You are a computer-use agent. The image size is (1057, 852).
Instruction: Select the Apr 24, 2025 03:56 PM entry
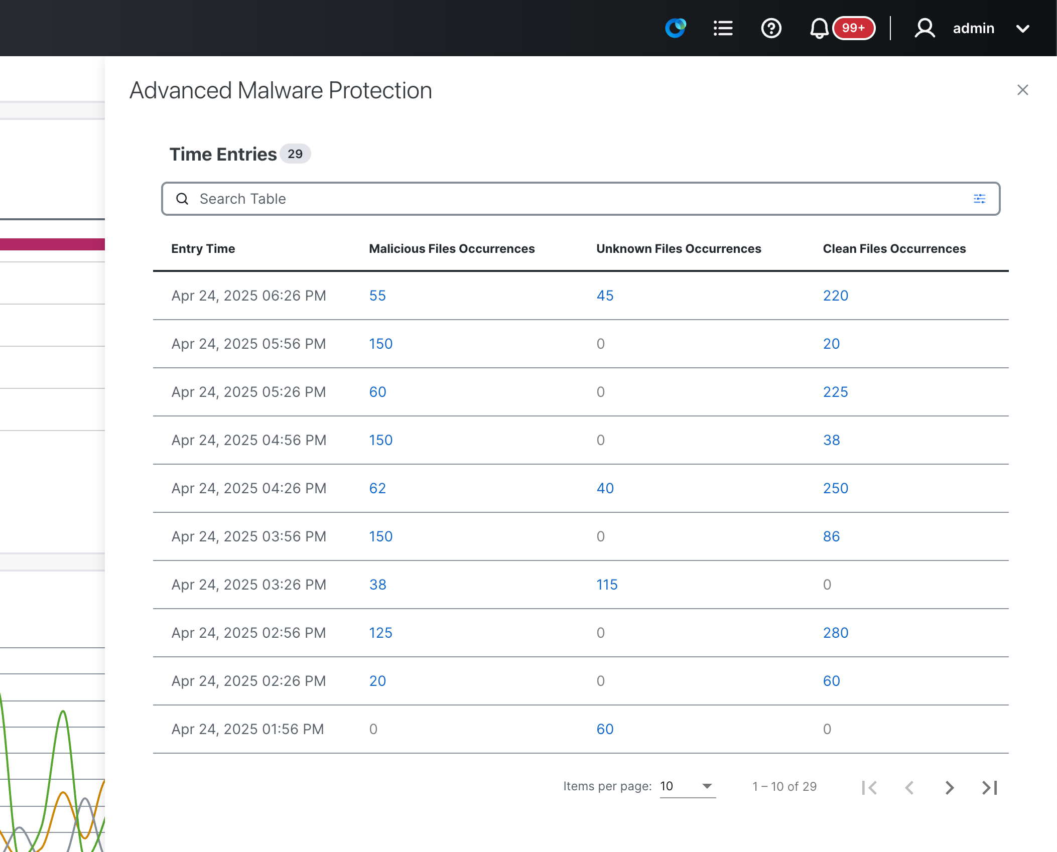coord(249,536)
